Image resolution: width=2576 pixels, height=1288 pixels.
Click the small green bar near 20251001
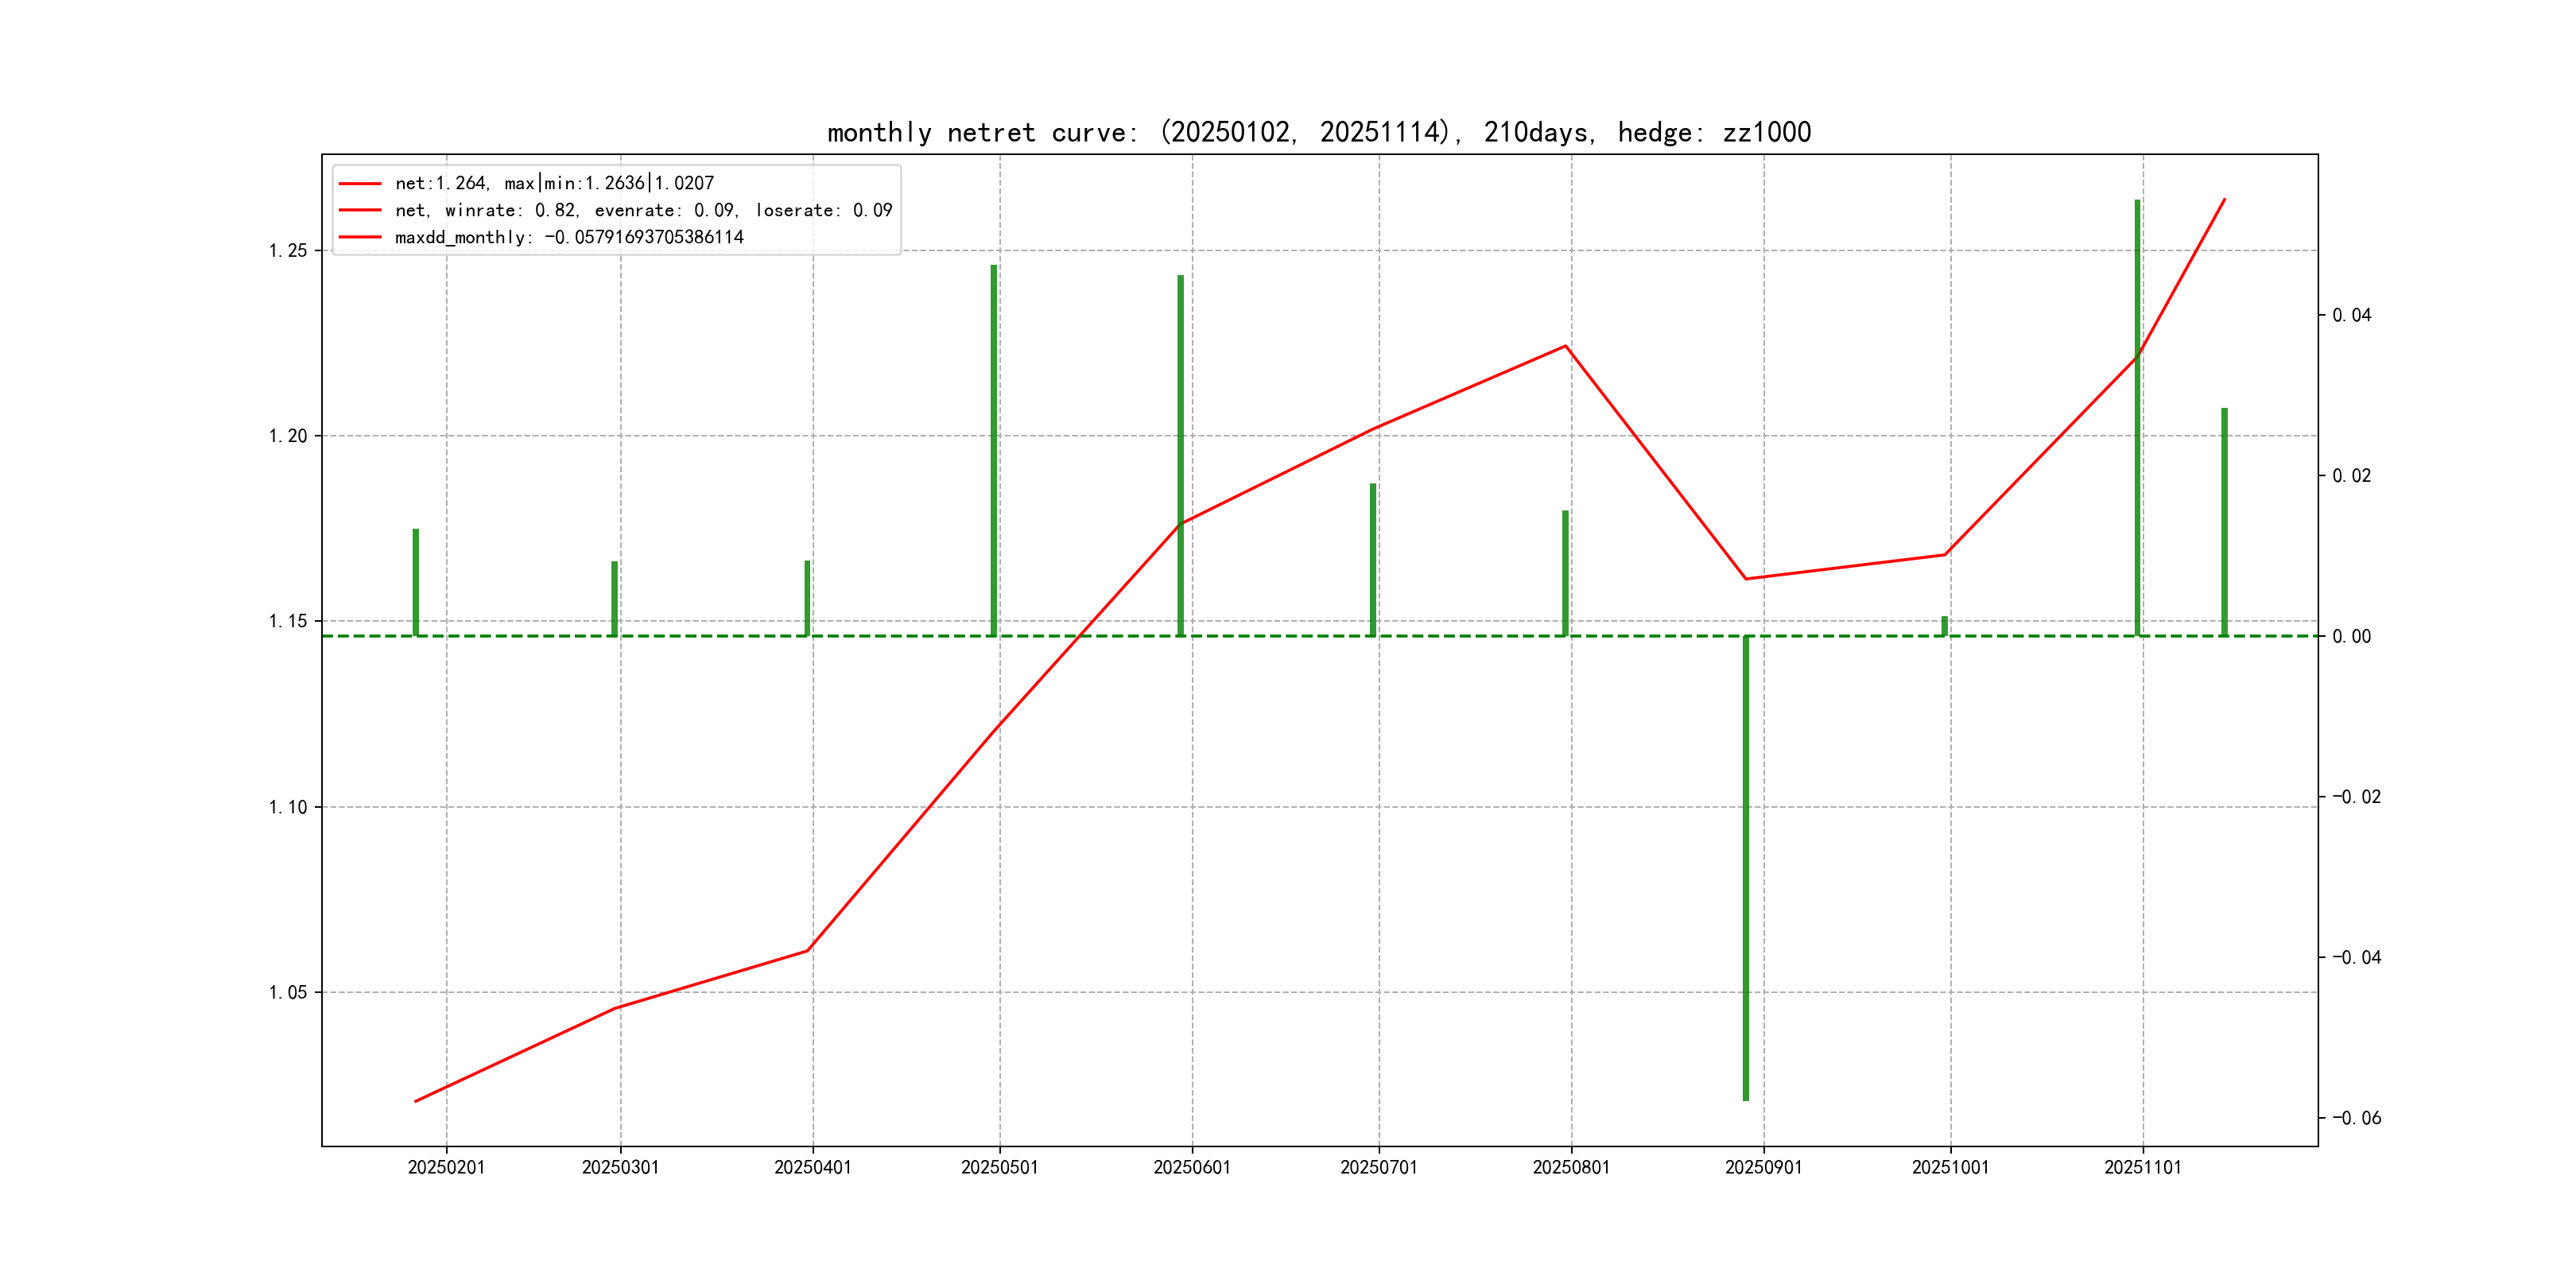coord(1944,626)
